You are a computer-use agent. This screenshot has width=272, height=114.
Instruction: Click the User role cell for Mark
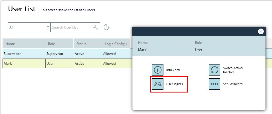click(x=59, y=63)
